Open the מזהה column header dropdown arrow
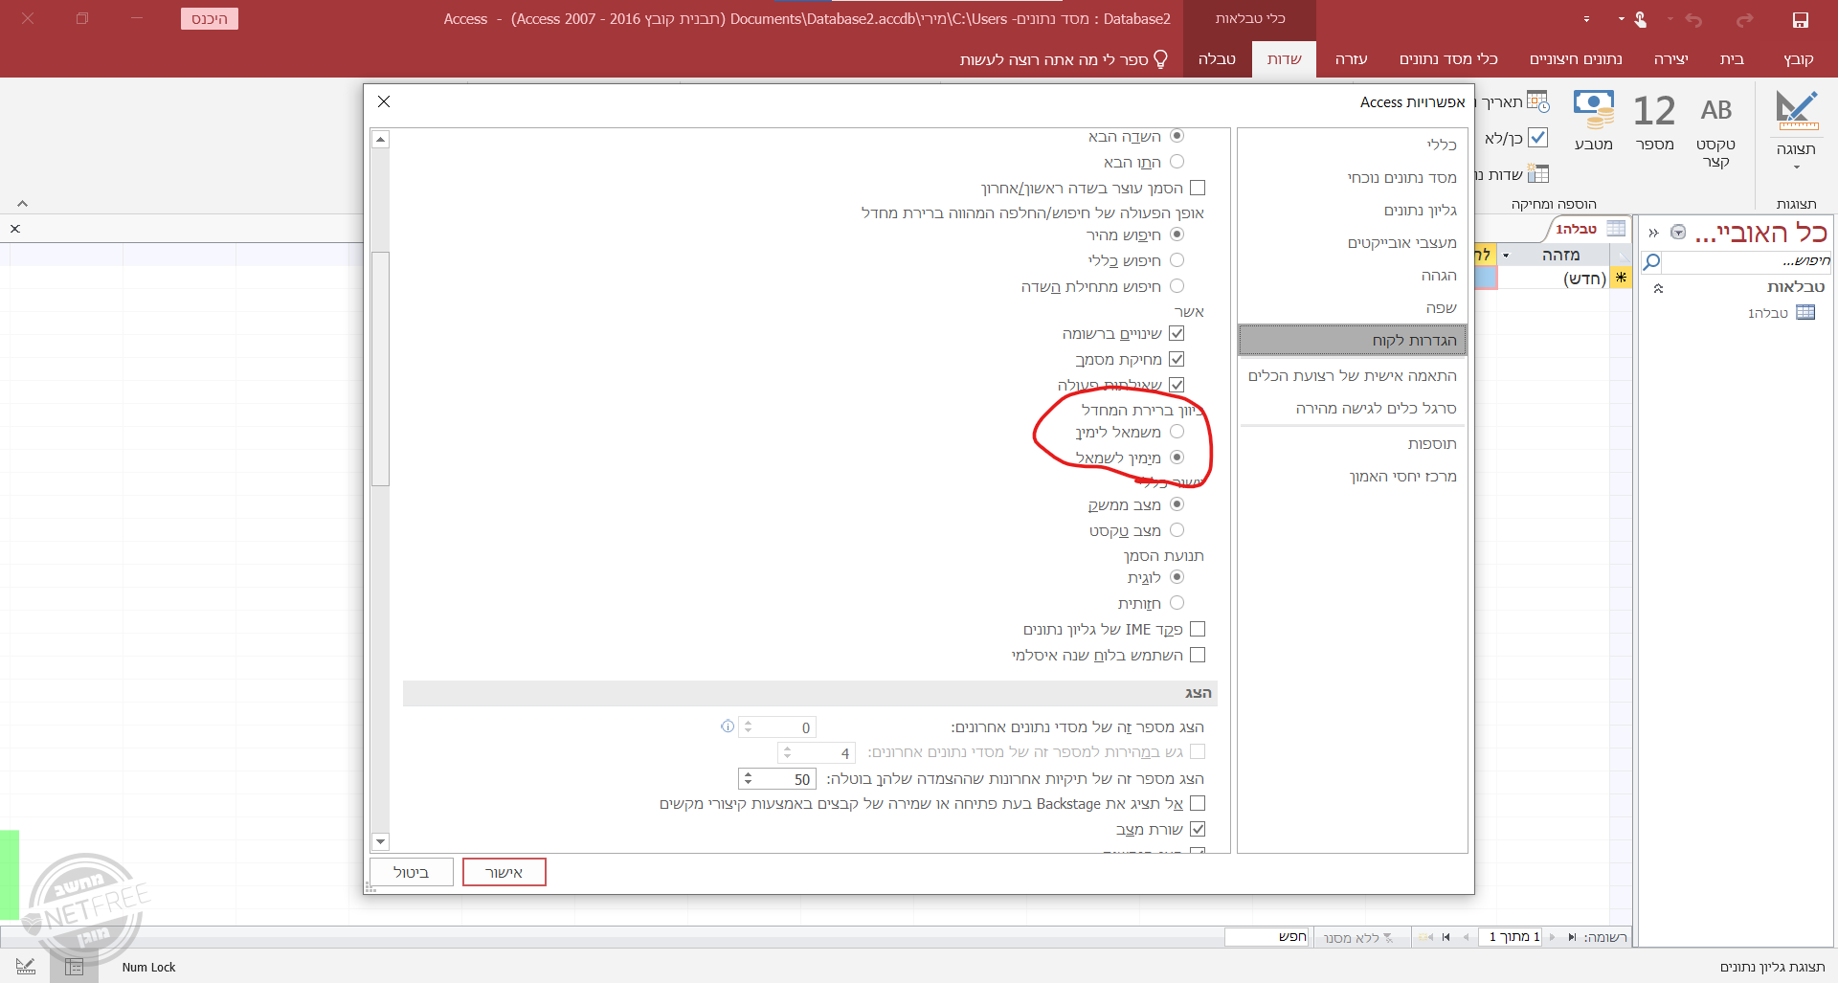Screen dimensions: 1838x983 coord(1506,255)
